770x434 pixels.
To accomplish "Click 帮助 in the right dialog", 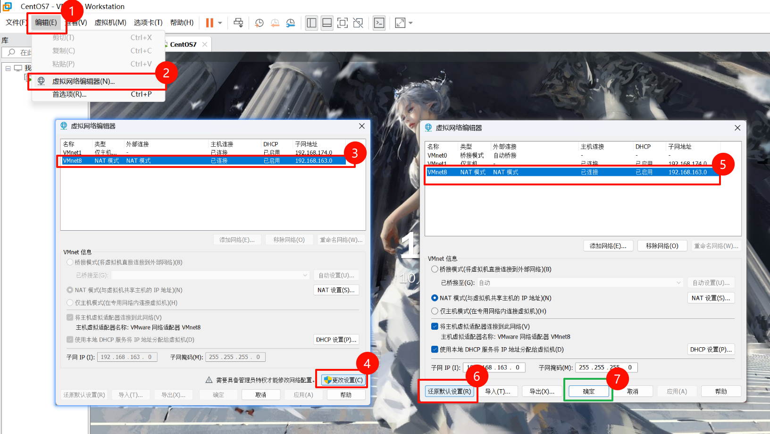I will click(721, 392).
